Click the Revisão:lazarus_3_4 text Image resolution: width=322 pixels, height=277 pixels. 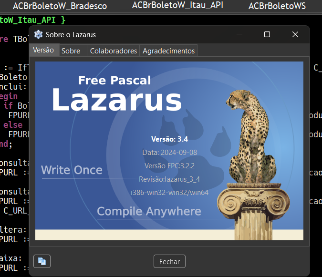169,179
